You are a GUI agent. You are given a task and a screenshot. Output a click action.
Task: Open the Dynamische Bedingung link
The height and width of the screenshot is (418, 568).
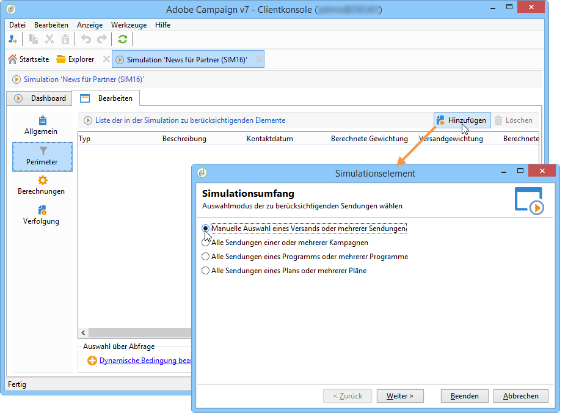[x=145, y=361]
